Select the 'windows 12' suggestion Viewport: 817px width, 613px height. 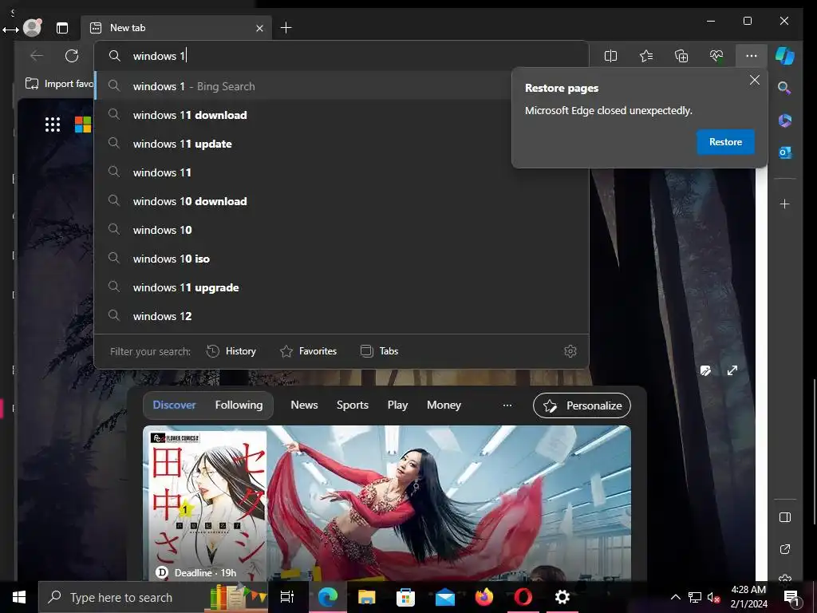[x=341, y=316]
